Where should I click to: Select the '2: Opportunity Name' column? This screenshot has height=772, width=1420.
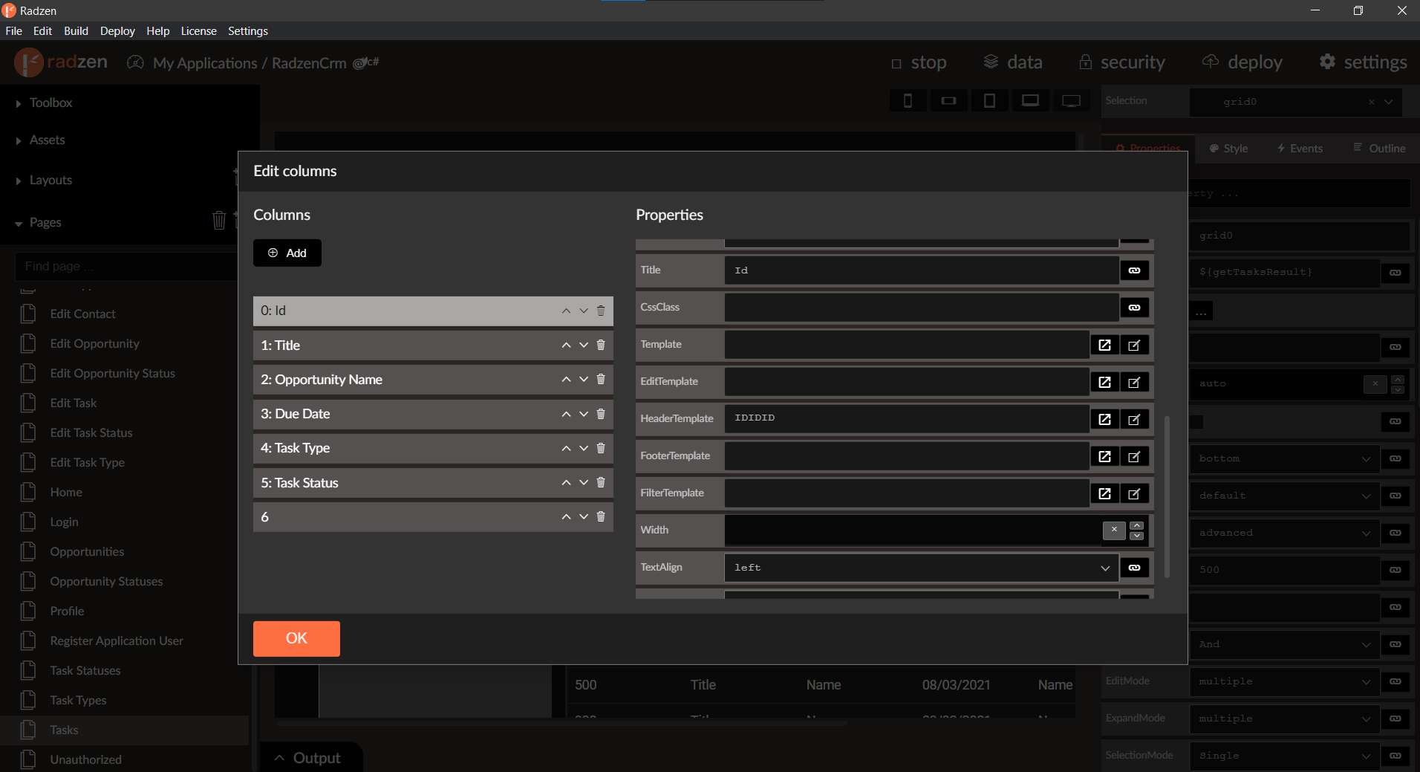click(x=401, y=380)
